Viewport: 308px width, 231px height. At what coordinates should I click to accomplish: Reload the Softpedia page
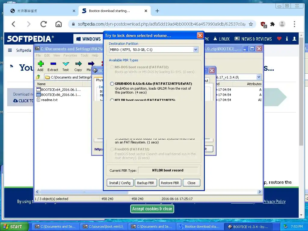43,24
